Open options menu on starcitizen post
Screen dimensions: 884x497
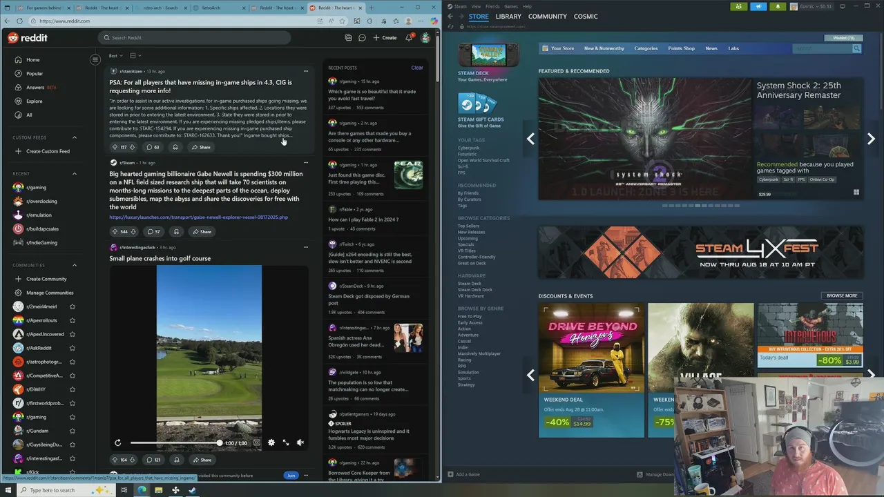coord(306,71)
